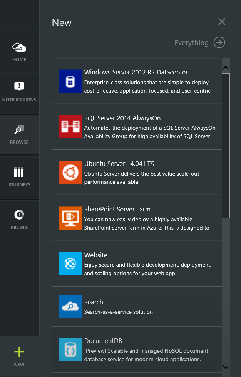
Task: Open the Ubuntu Server 14.04 LTS title
Action: click(119, 164)
